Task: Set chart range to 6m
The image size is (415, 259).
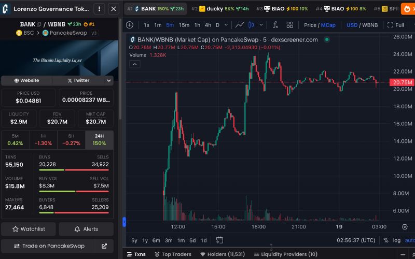Action: pyautogui.click(x=156, y=240)
